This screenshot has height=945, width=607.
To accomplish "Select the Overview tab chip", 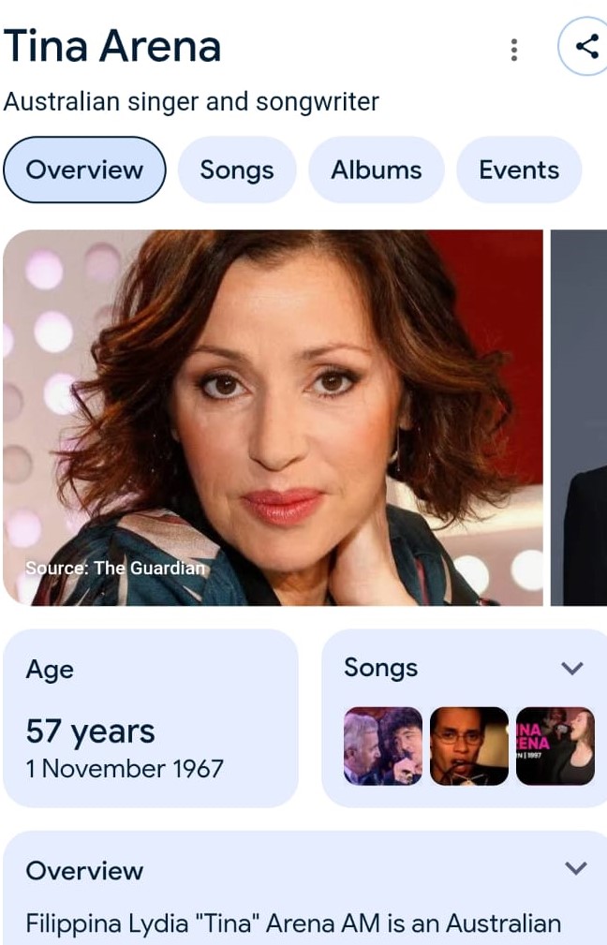I will tap(84, 170).
